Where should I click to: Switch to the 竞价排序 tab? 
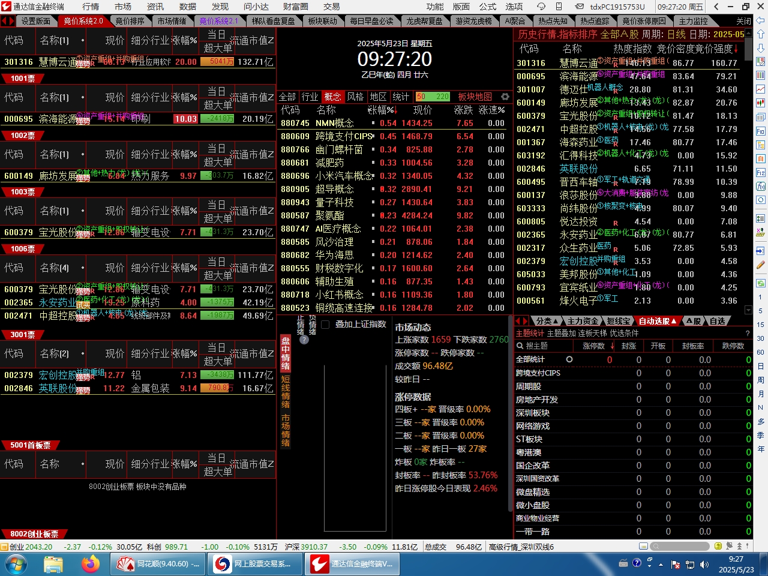tap(130, 20)
